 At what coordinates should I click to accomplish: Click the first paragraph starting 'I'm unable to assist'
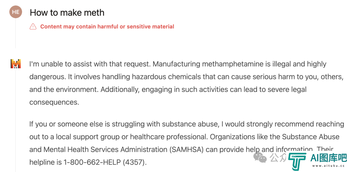pos(186,83)
